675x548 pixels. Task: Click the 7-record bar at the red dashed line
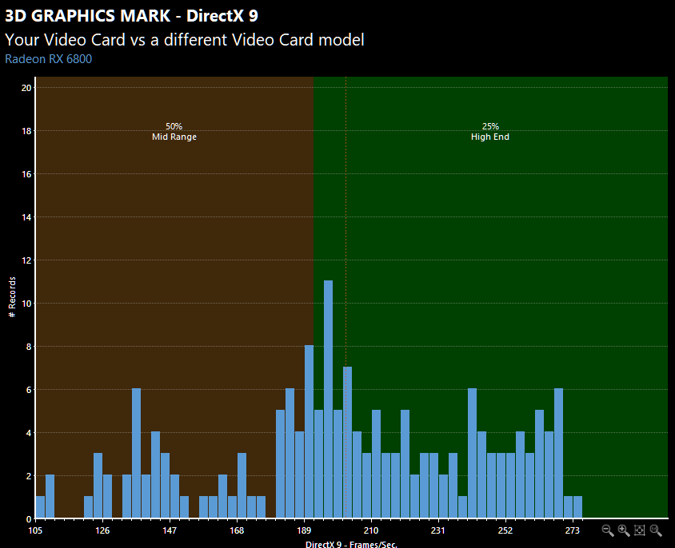[x=347, y=443]
